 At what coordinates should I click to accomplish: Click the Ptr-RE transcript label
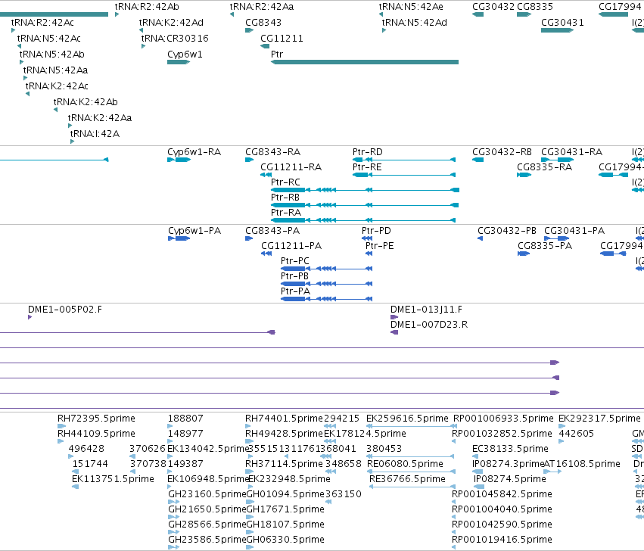click(x=367, y=167)
